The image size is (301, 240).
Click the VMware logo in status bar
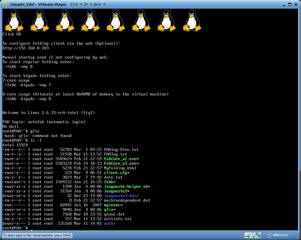click(278, 235)
